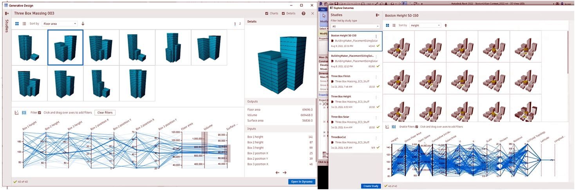Toggle the Details checkbox
The height and width of the screenshot is (190, 575).
[x=284, y=13]
